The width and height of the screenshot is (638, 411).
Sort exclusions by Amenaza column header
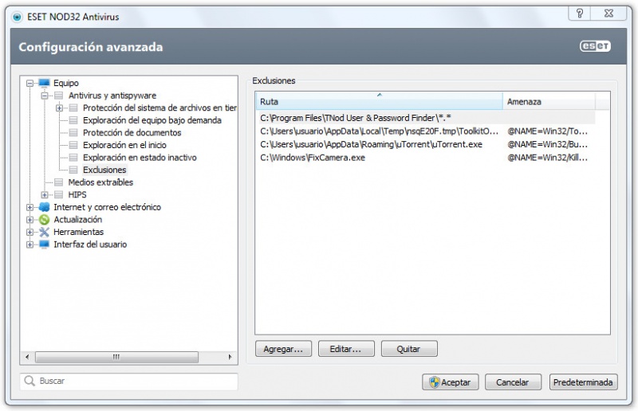click(x=549, y=101)
